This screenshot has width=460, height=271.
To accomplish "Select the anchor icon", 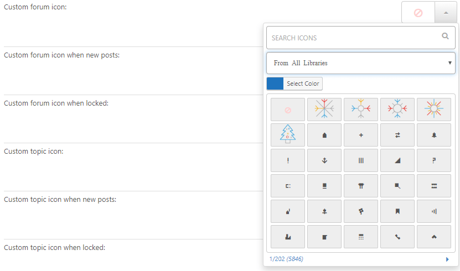I will click(x=324, y=160).
